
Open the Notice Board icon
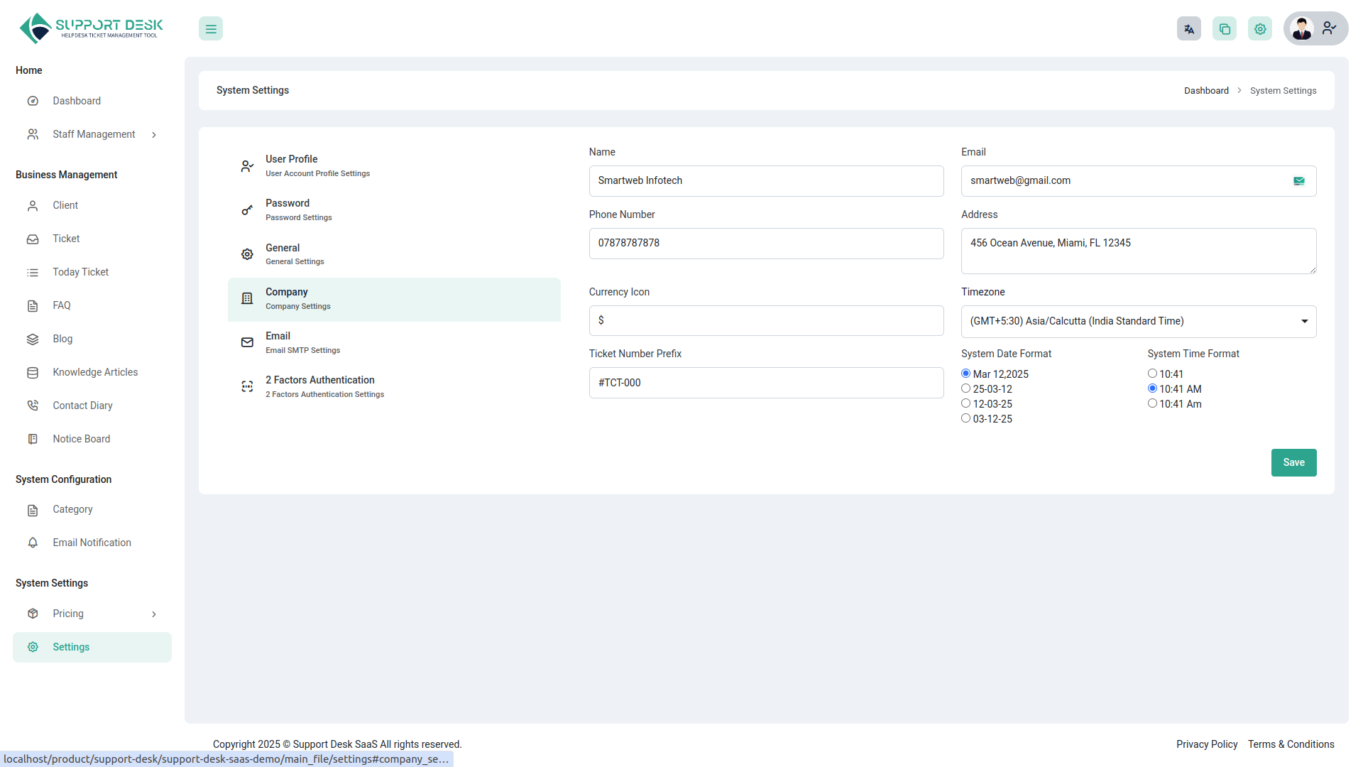coord(33,438)
